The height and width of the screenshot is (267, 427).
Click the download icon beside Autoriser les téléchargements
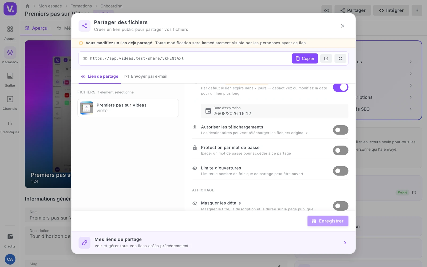coord(195,127)
